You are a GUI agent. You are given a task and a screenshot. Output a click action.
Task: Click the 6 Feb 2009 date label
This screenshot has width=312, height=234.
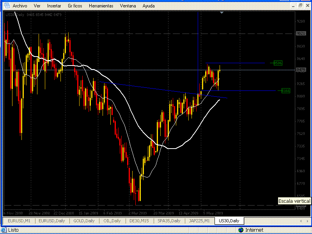(112, 213)
